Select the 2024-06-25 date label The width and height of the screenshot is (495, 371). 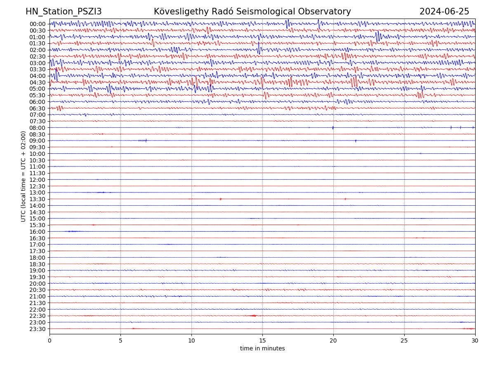444,12
